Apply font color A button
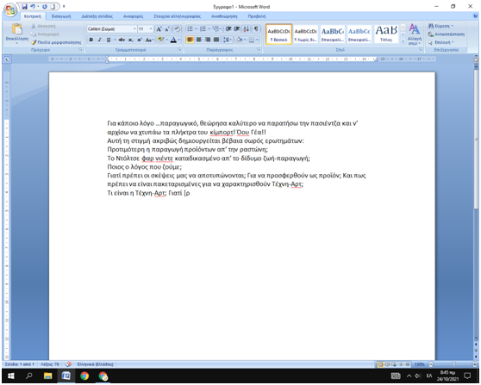This screenshot has height=385, width=481. [173, 40]
